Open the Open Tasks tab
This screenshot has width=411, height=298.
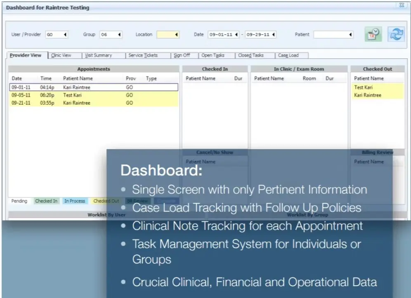[215, 55]
